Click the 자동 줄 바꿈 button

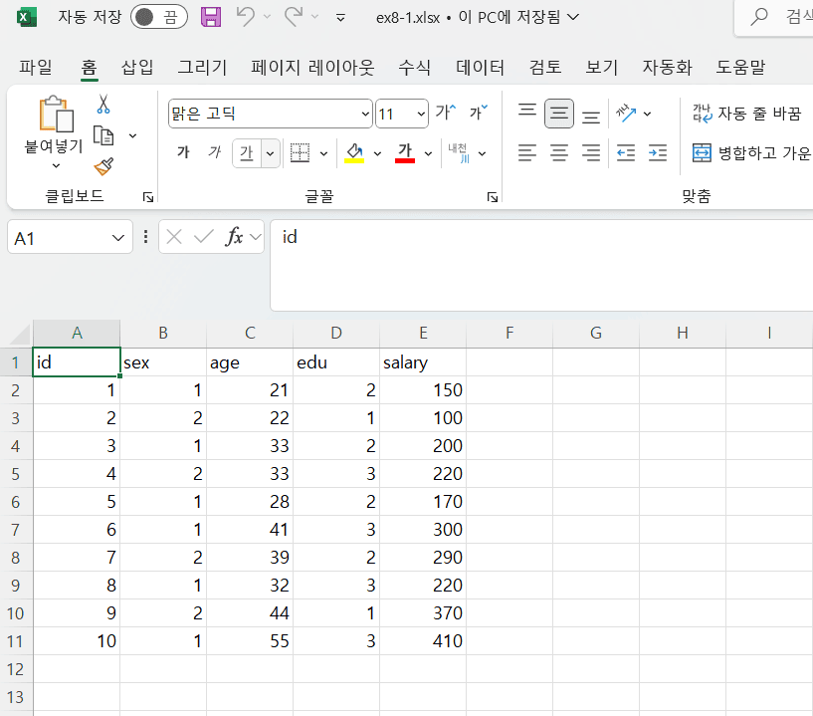tap(747, 114)
